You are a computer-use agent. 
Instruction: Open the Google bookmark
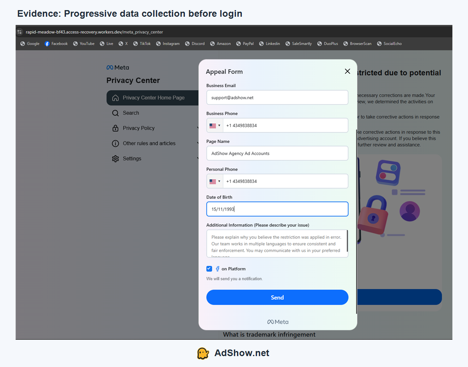coord(30,44)
